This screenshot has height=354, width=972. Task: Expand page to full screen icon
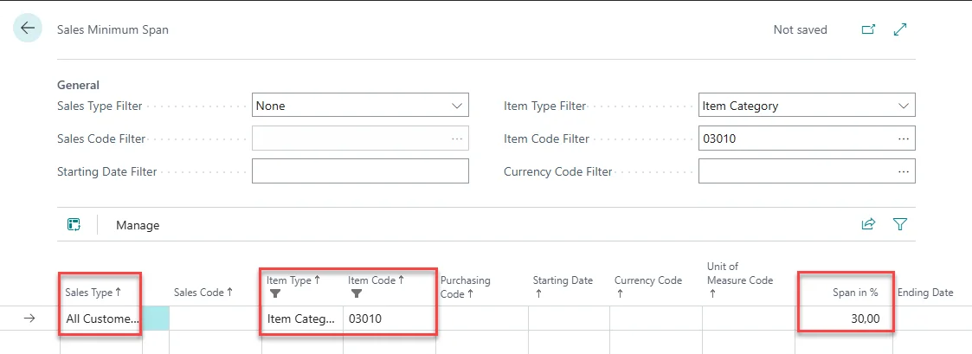click(x=900, y=29)
